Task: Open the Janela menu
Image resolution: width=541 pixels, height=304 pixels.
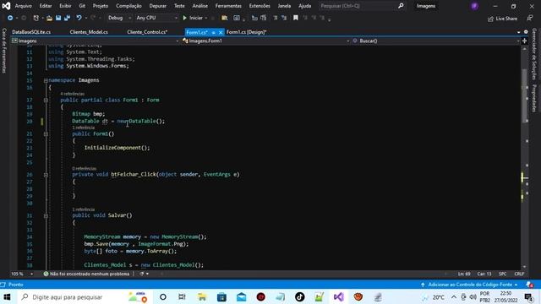Action: [284, 6]
